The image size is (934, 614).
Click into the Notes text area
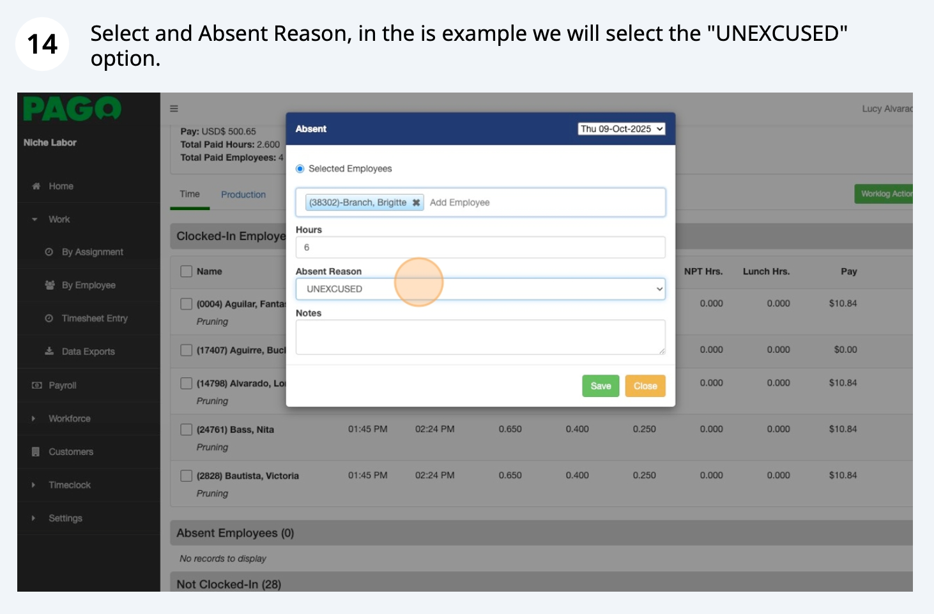pyautogui.click(x=480, y=337)
